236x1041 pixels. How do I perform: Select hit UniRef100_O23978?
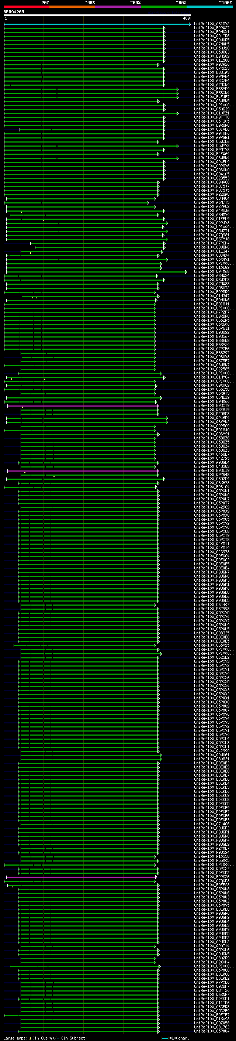(212, 552)
